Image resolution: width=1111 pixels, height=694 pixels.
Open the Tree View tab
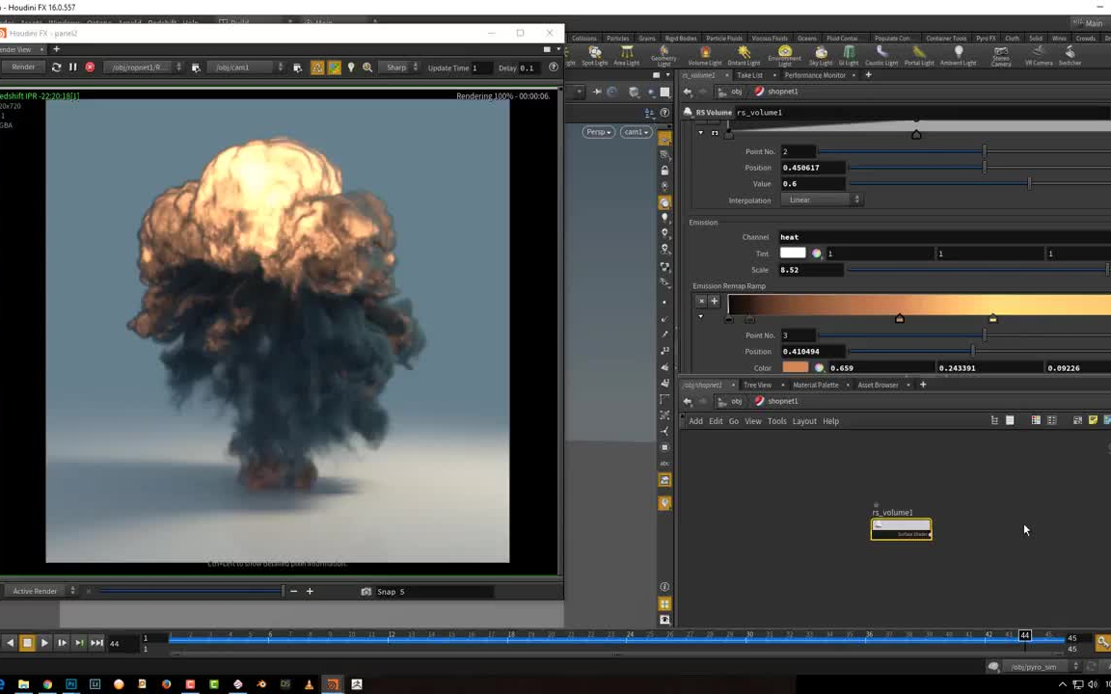pyautogui.click(x=757, y=386)
